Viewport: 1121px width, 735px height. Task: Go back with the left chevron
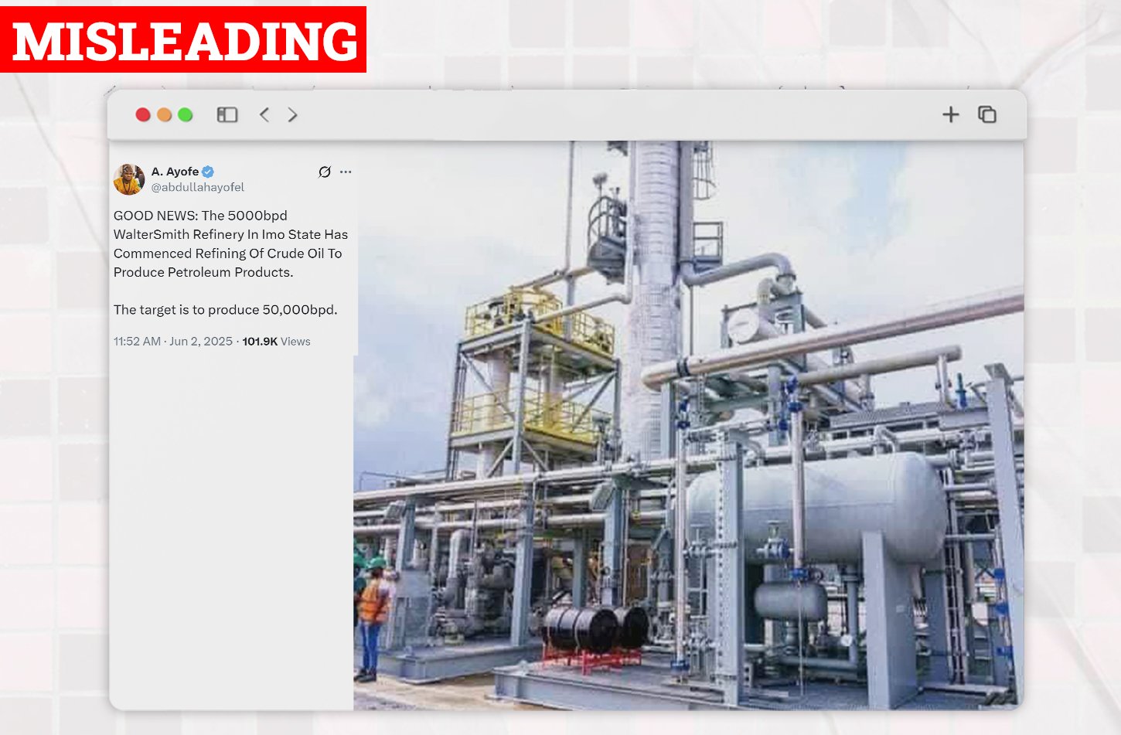tap(264, 115)
